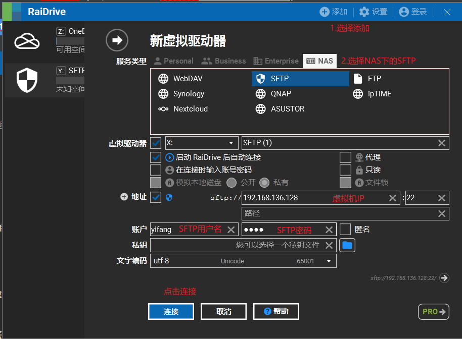462x339 pixels.
Task: Browse for private key with folder icon
Action: [x=347, y=245]
